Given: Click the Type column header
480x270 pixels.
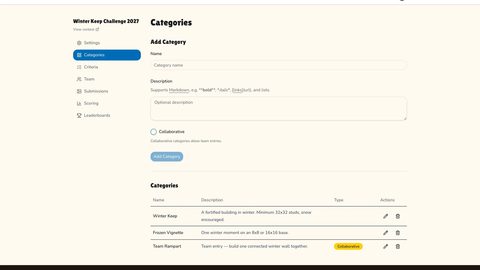Looking at the screenshot, I should 338,200.
